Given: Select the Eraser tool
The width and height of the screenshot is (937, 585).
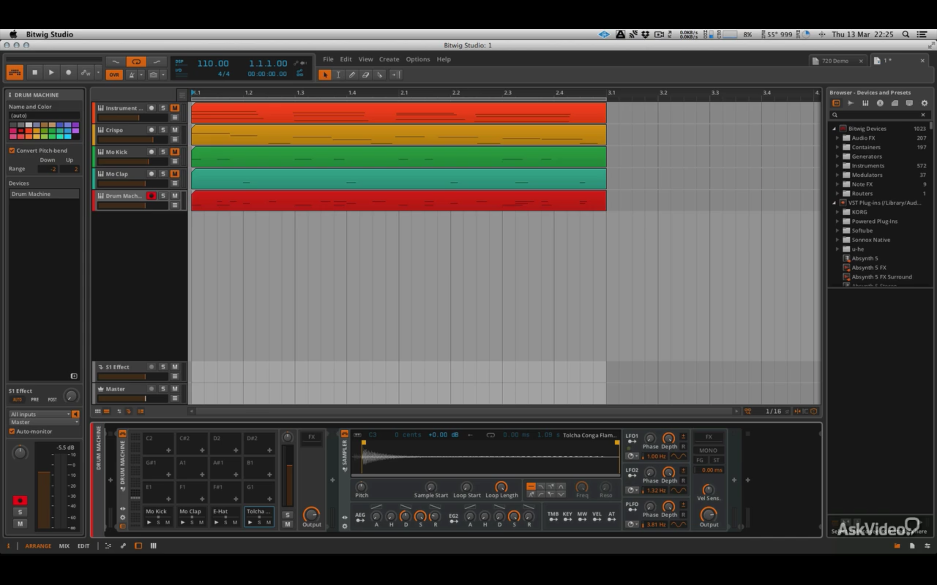Looking at the screenshot, I should pyautogui.click(x=366, y=75).
